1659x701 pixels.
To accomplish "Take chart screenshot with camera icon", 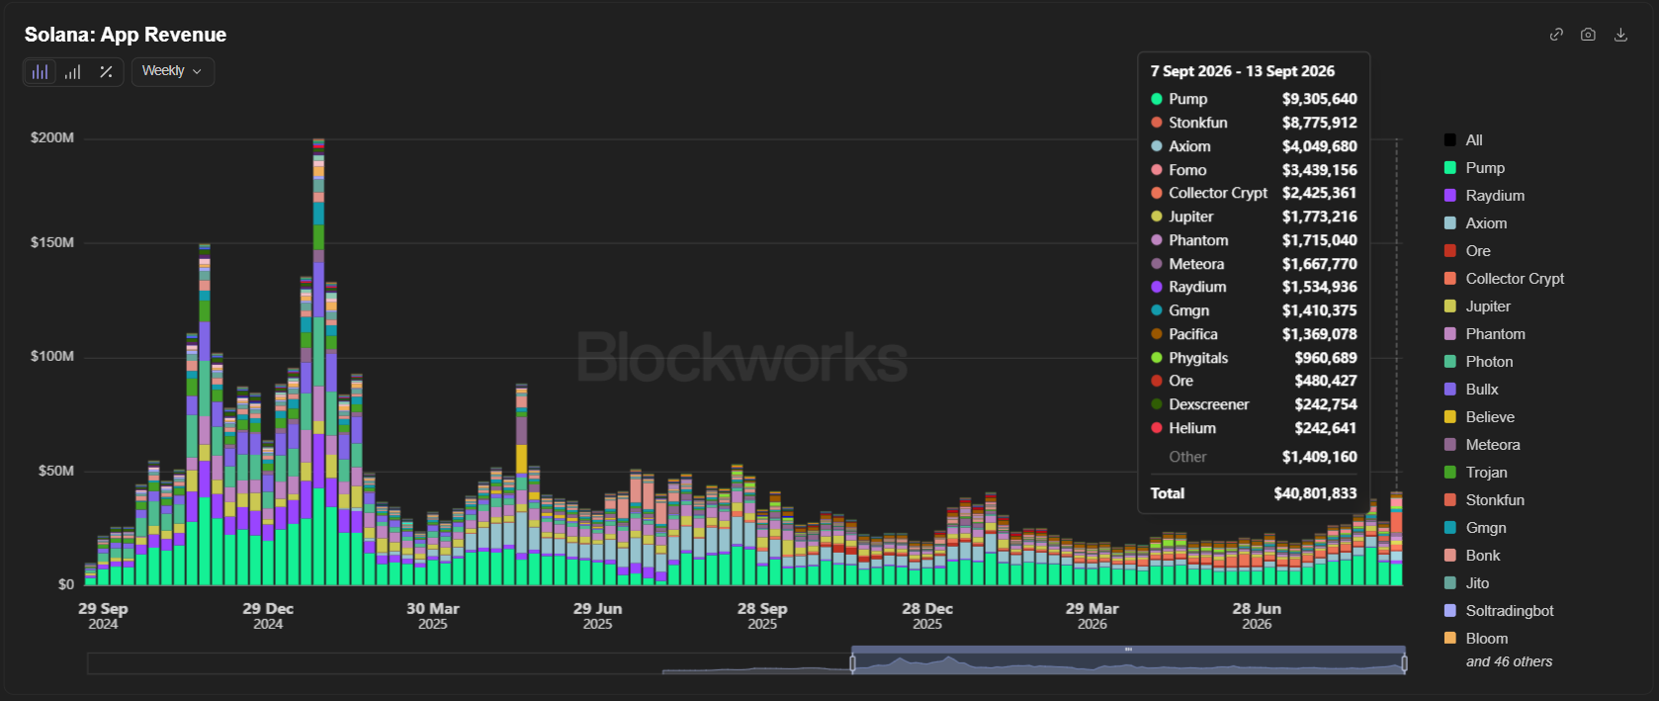I will coord(1588,35).
